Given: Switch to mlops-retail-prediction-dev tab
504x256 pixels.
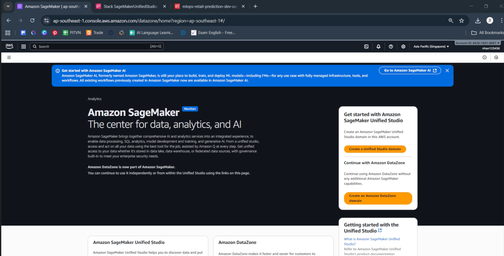Looking at the screenshot, I should tap(209, 6).
